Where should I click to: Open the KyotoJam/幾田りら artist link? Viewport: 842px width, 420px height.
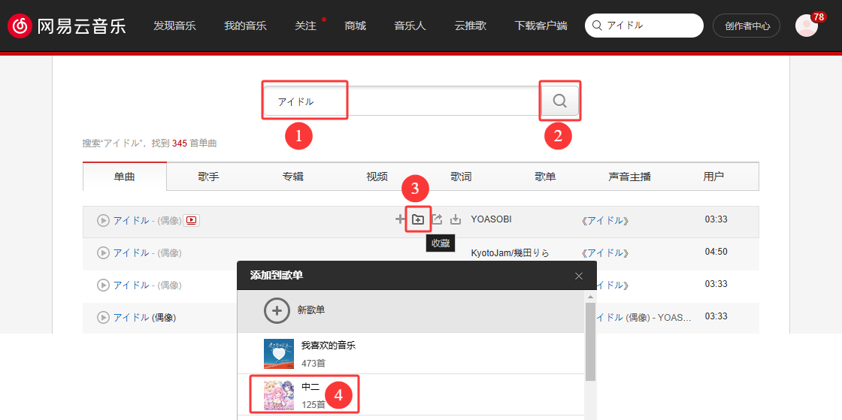coord(510,252)
